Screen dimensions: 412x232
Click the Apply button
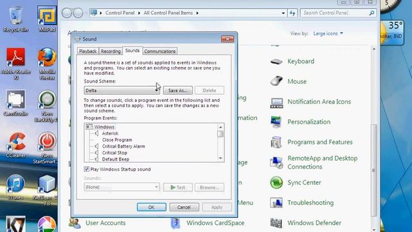point(217,208)
